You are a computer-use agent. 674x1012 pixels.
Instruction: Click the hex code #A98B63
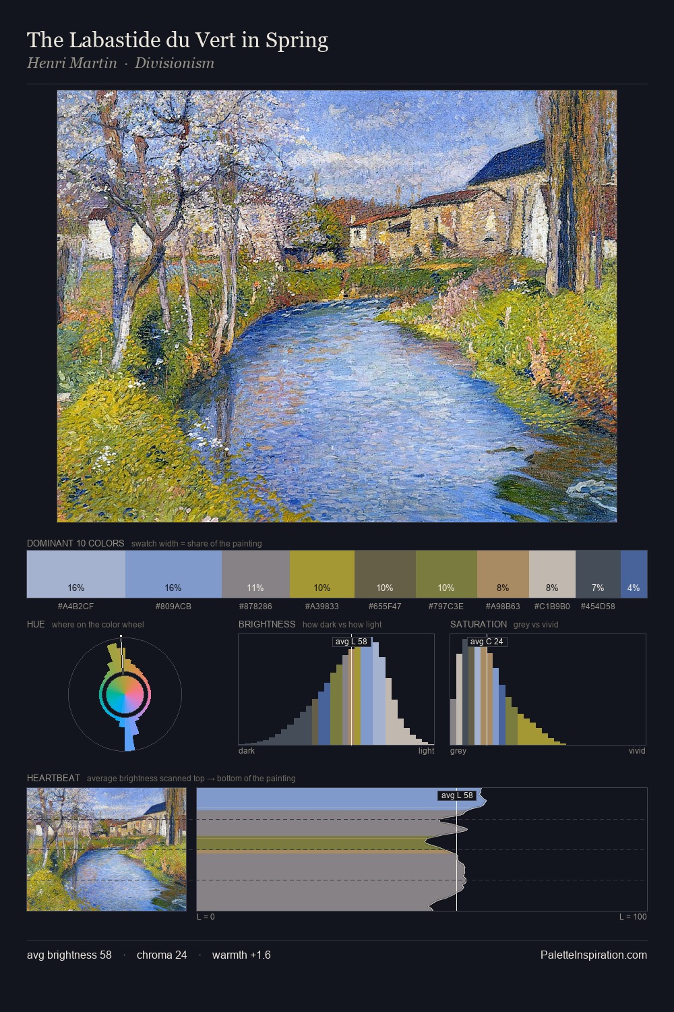(503, 607)
